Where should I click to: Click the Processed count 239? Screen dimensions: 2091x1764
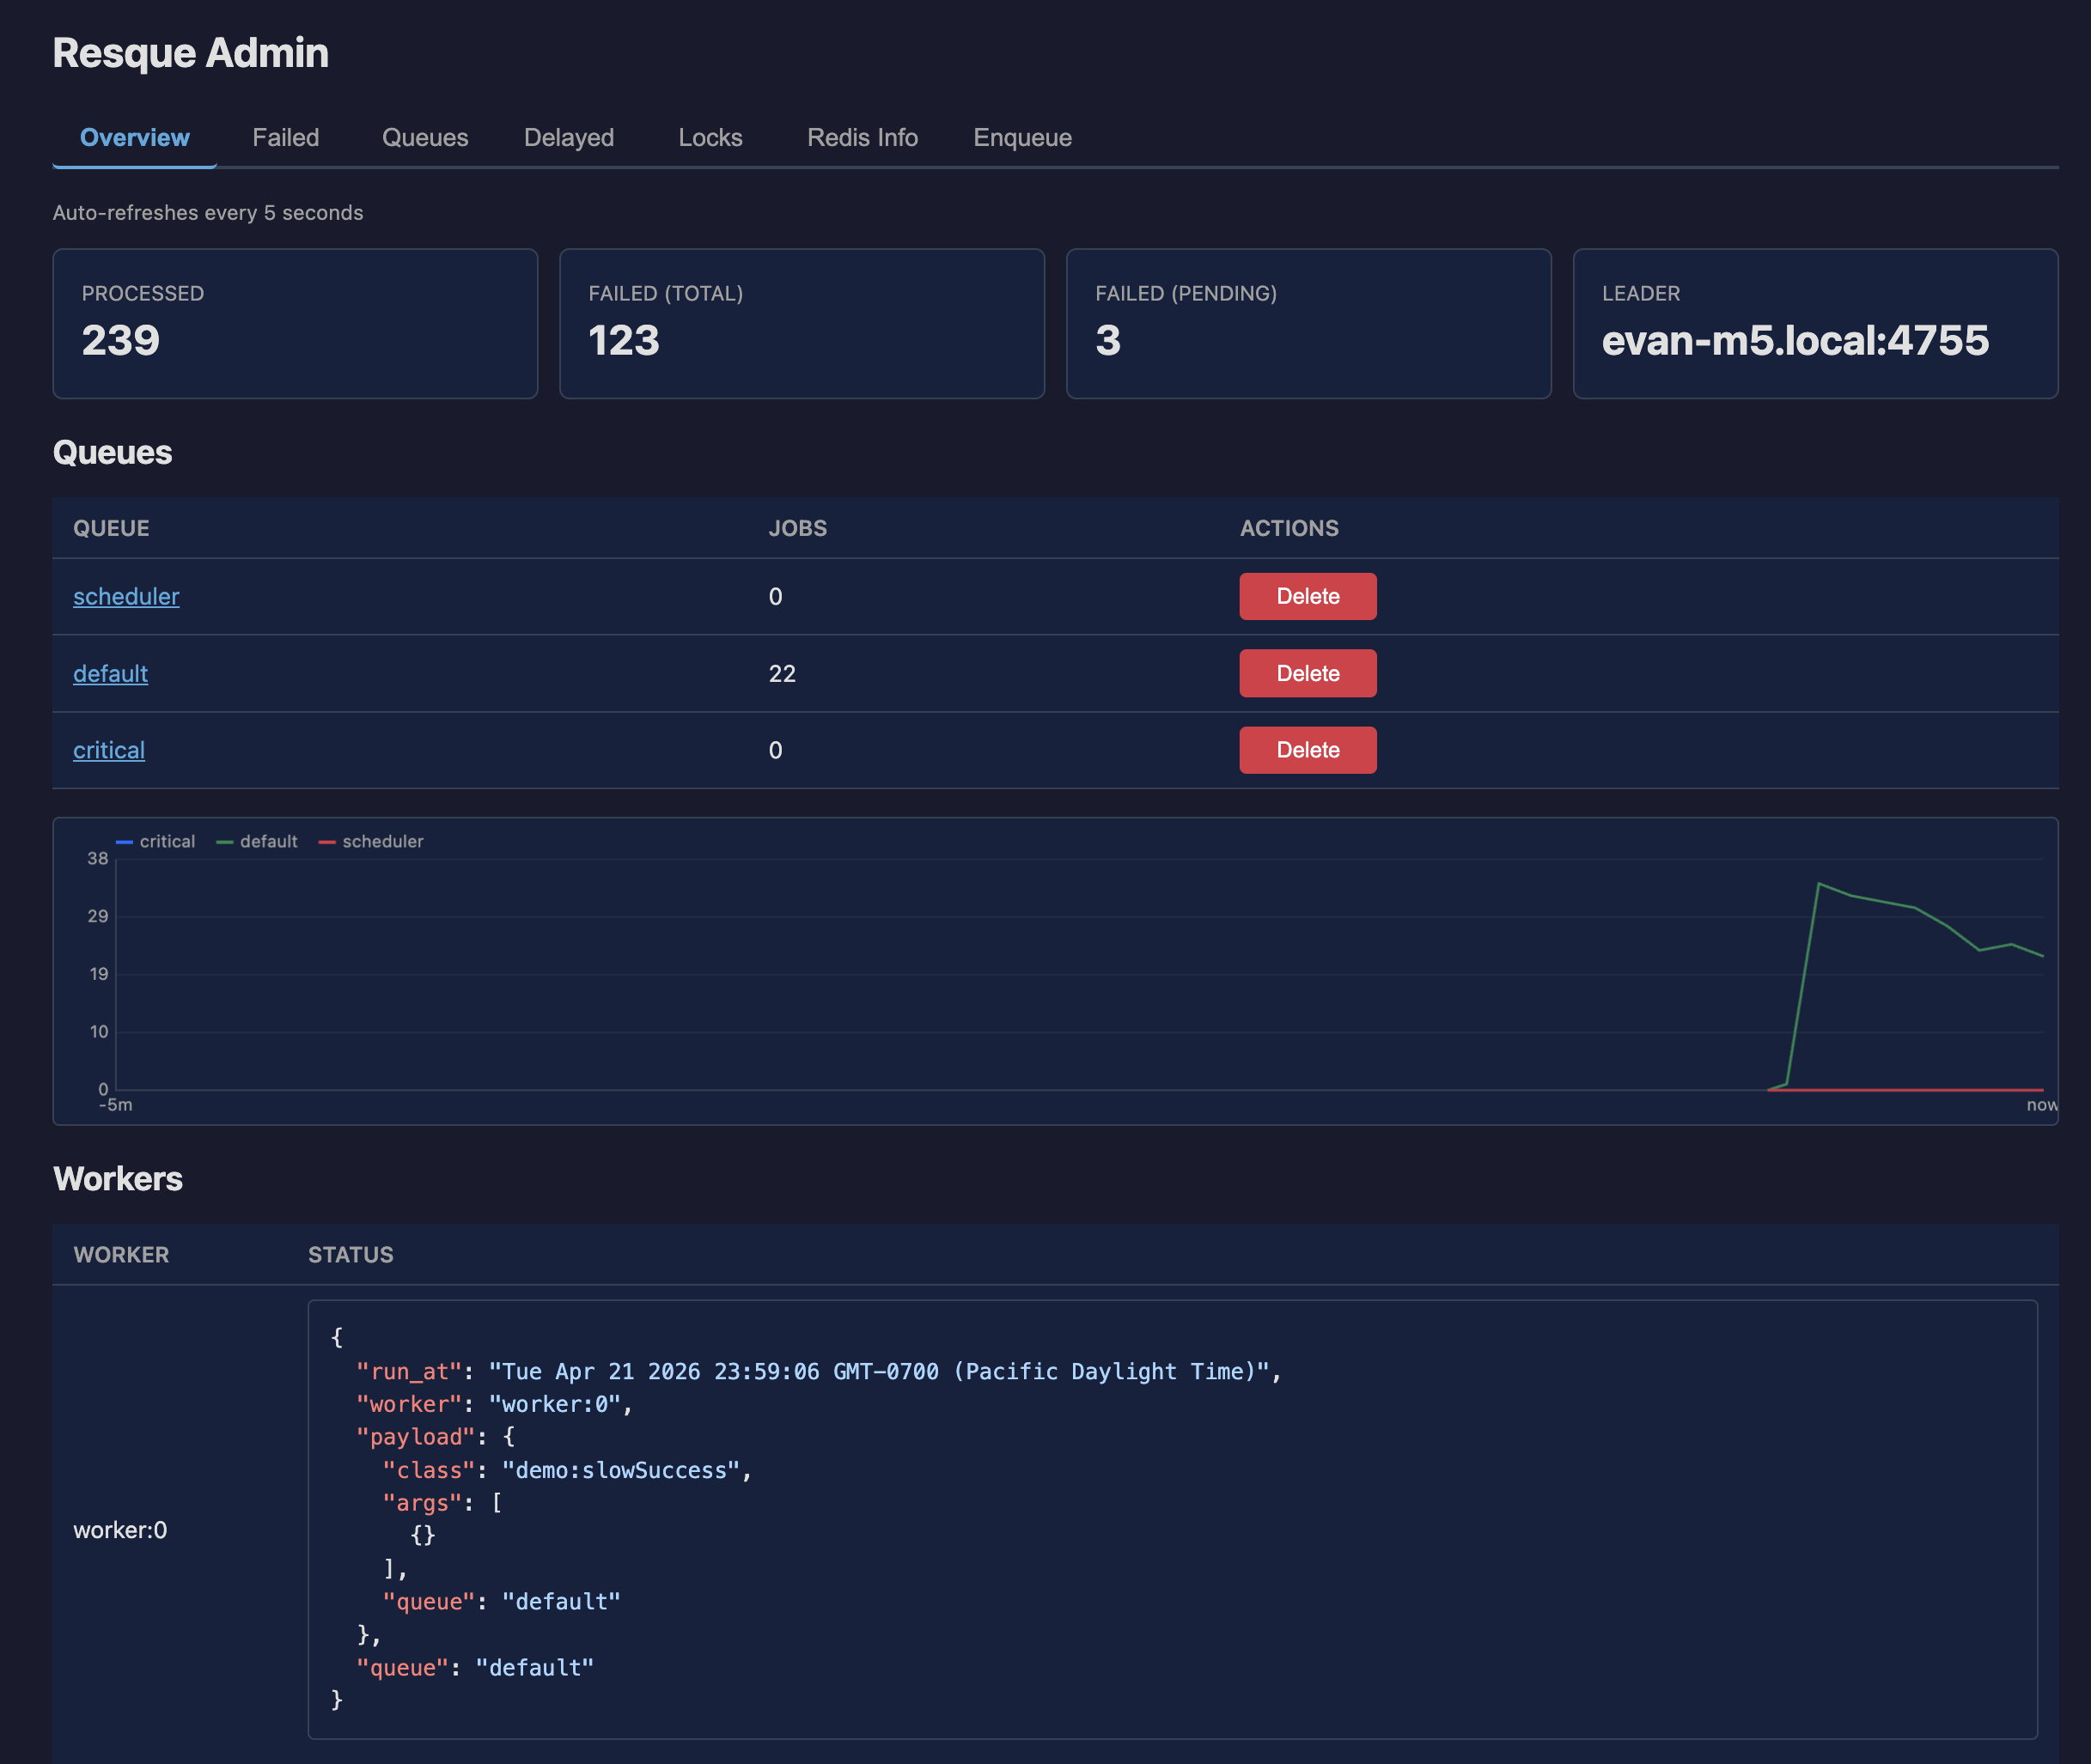(121, 341)
